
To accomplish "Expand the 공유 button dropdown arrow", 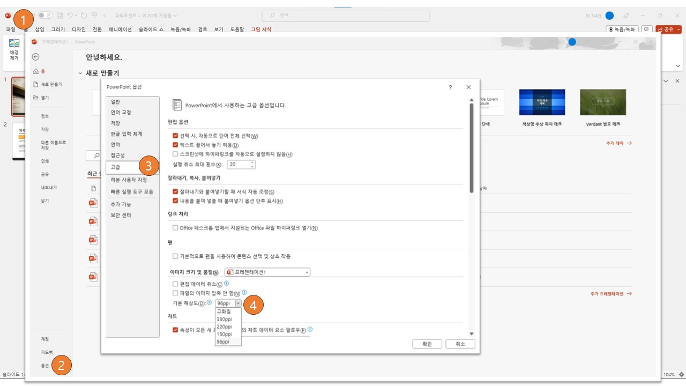I will pos(679,29).
